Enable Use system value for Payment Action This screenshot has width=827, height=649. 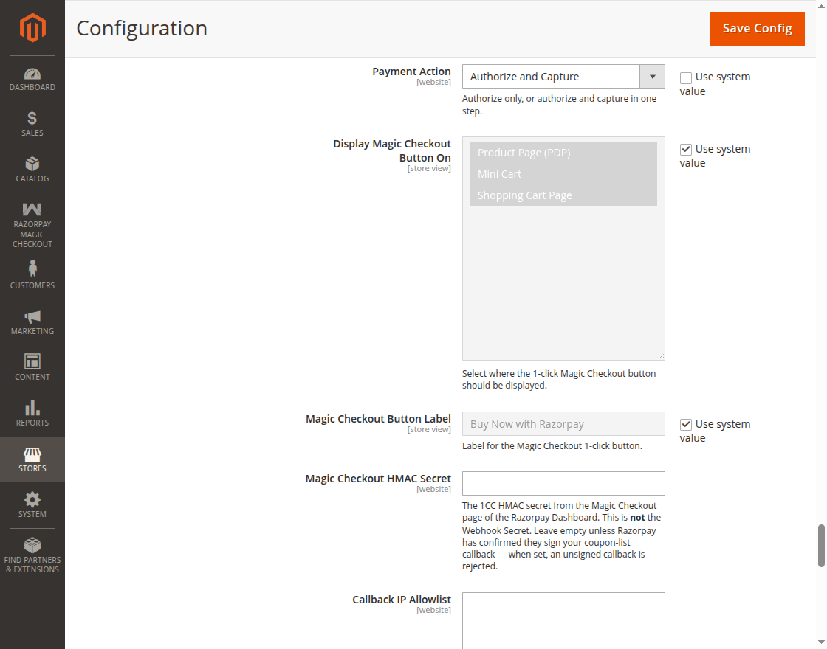click(686, 78)
